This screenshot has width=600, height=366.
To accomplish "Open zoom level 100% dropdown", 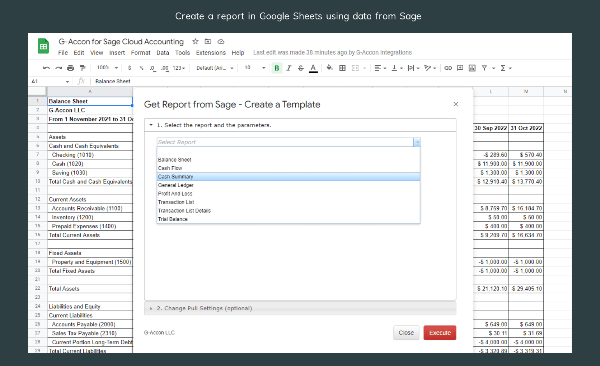I will tap(107, 68).
